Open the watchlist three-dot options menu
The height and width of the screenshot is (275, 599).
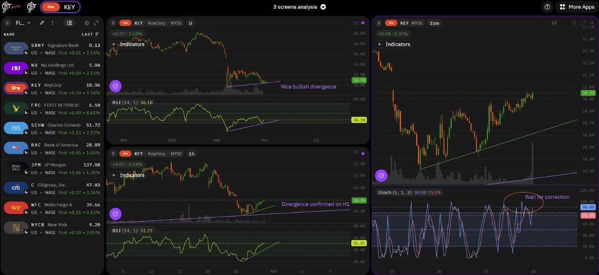point(53,23)
